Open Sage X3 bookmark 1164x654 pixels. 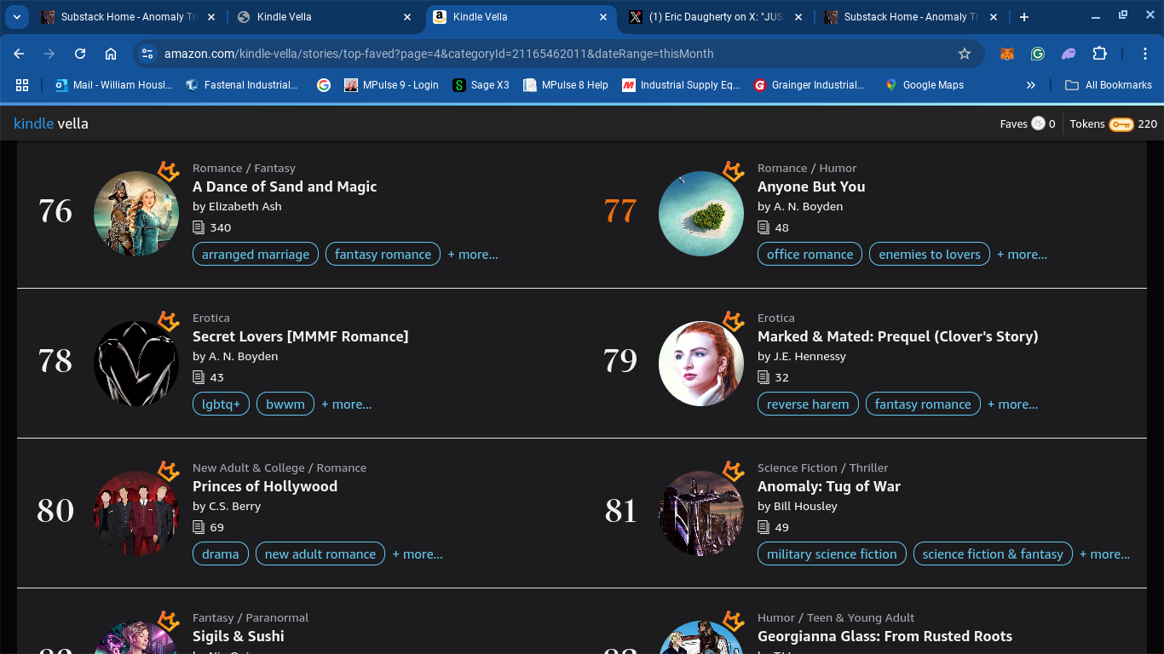coord(481,85)
